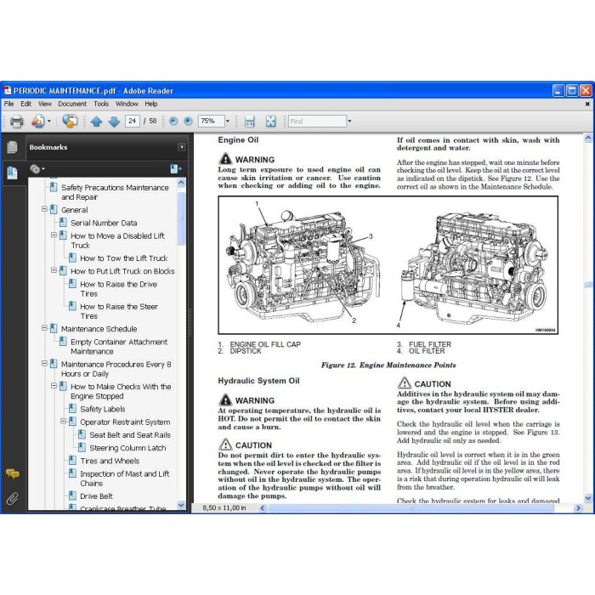Screen dimensions: 595x595
Task: Open the Attachments paperclip icon
Action: tap(13, 498)
